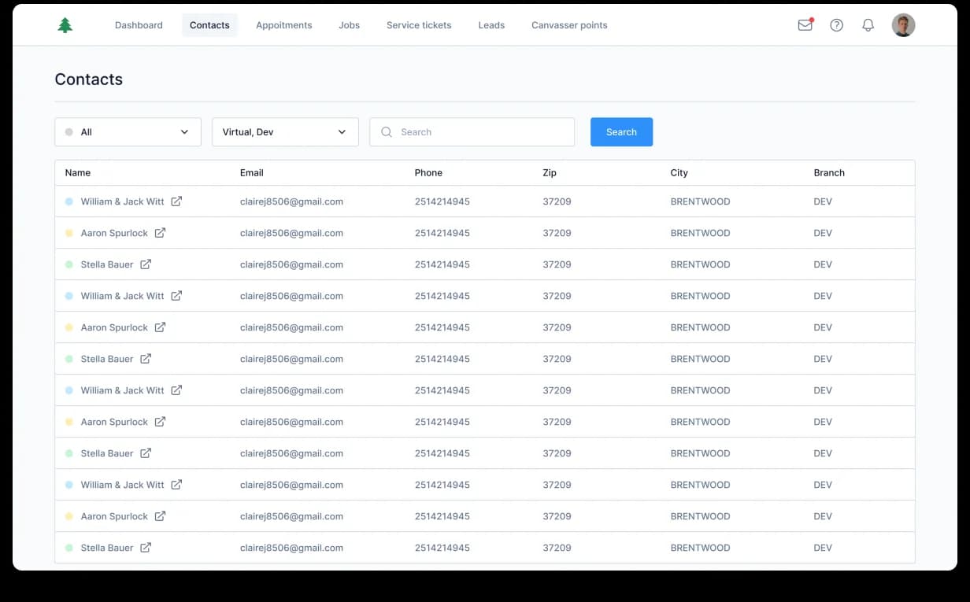The width and height of the screenshot is (970, 602).
Task: Click the blue Search button
Action: pyautogui.click(x=621, y=132)
